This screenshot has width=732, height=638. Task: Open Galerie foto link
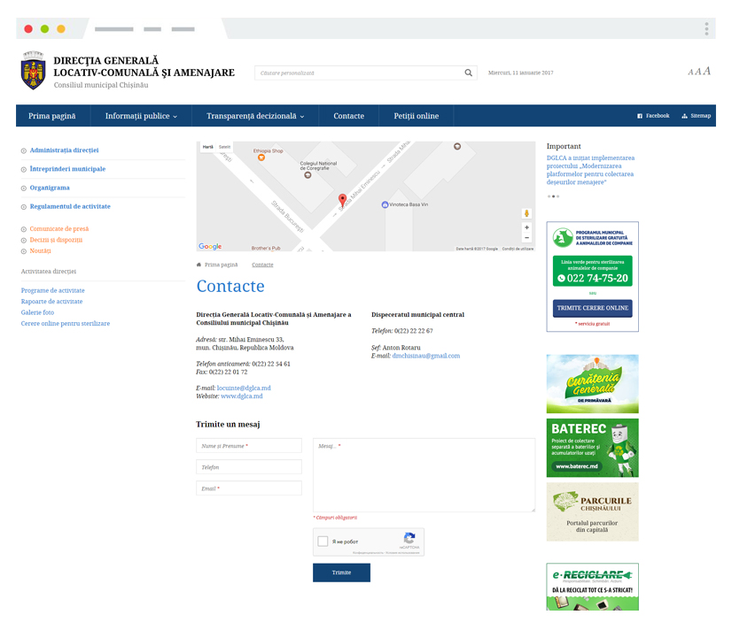coord(37,312)
